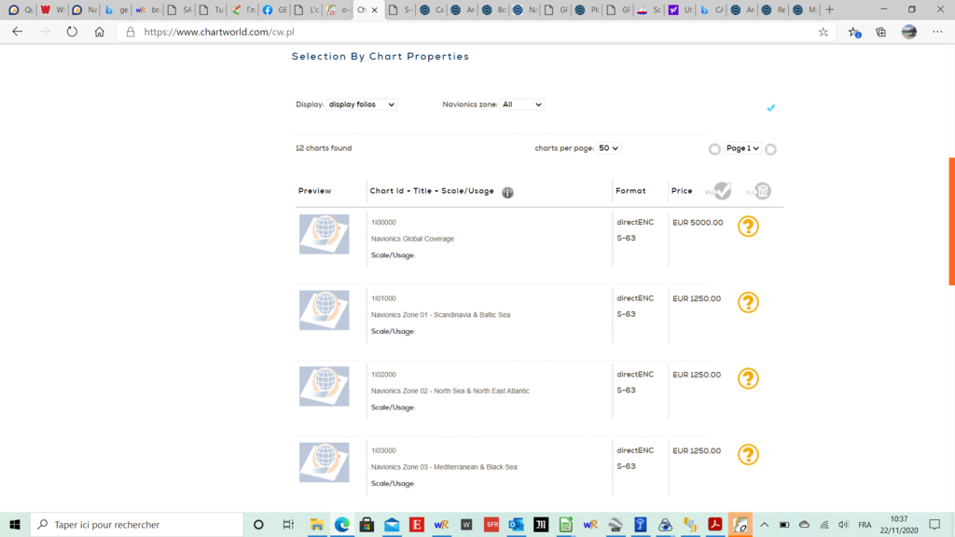This screenshot has width=955, height=537.
Task: Open the notification center
Action: 934,524
